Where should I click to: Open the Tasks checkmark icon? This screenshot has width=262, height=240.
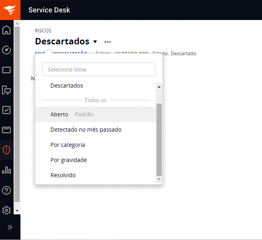click(7, 110)
